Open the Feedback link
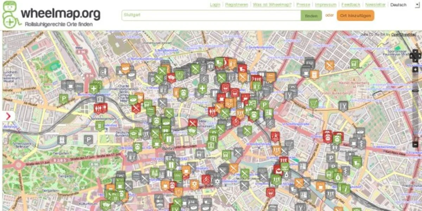The height and width of the screenshot is (211, 422). click(x=351, y=5)
